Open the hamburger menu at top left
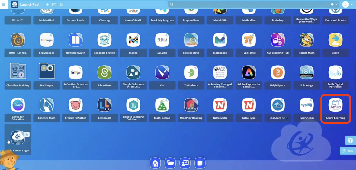The width and height of the screenshot is (356, 170). [3, 5]
